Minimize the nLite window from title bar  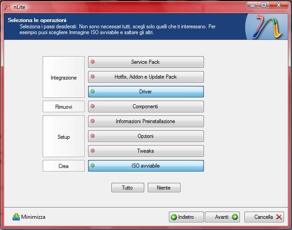[x=252, y=5]
